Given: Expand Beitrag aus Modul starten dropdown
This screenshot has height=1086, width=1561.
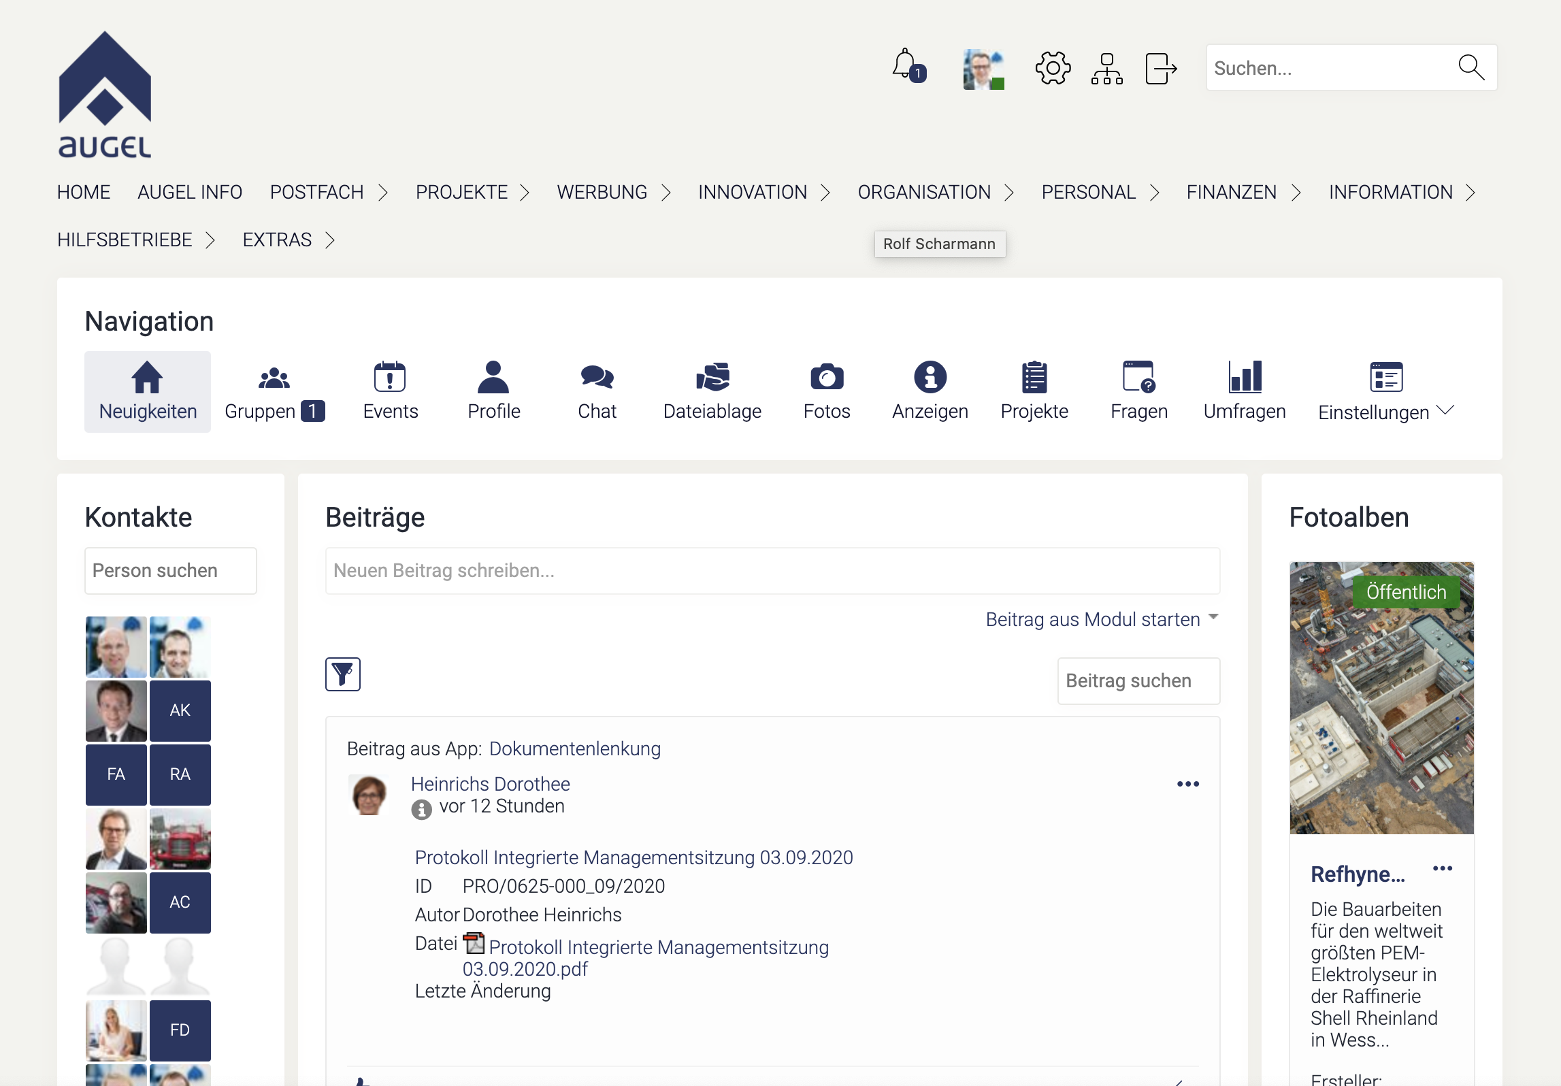Looking at the screenshot, I should coord(1102,619).
